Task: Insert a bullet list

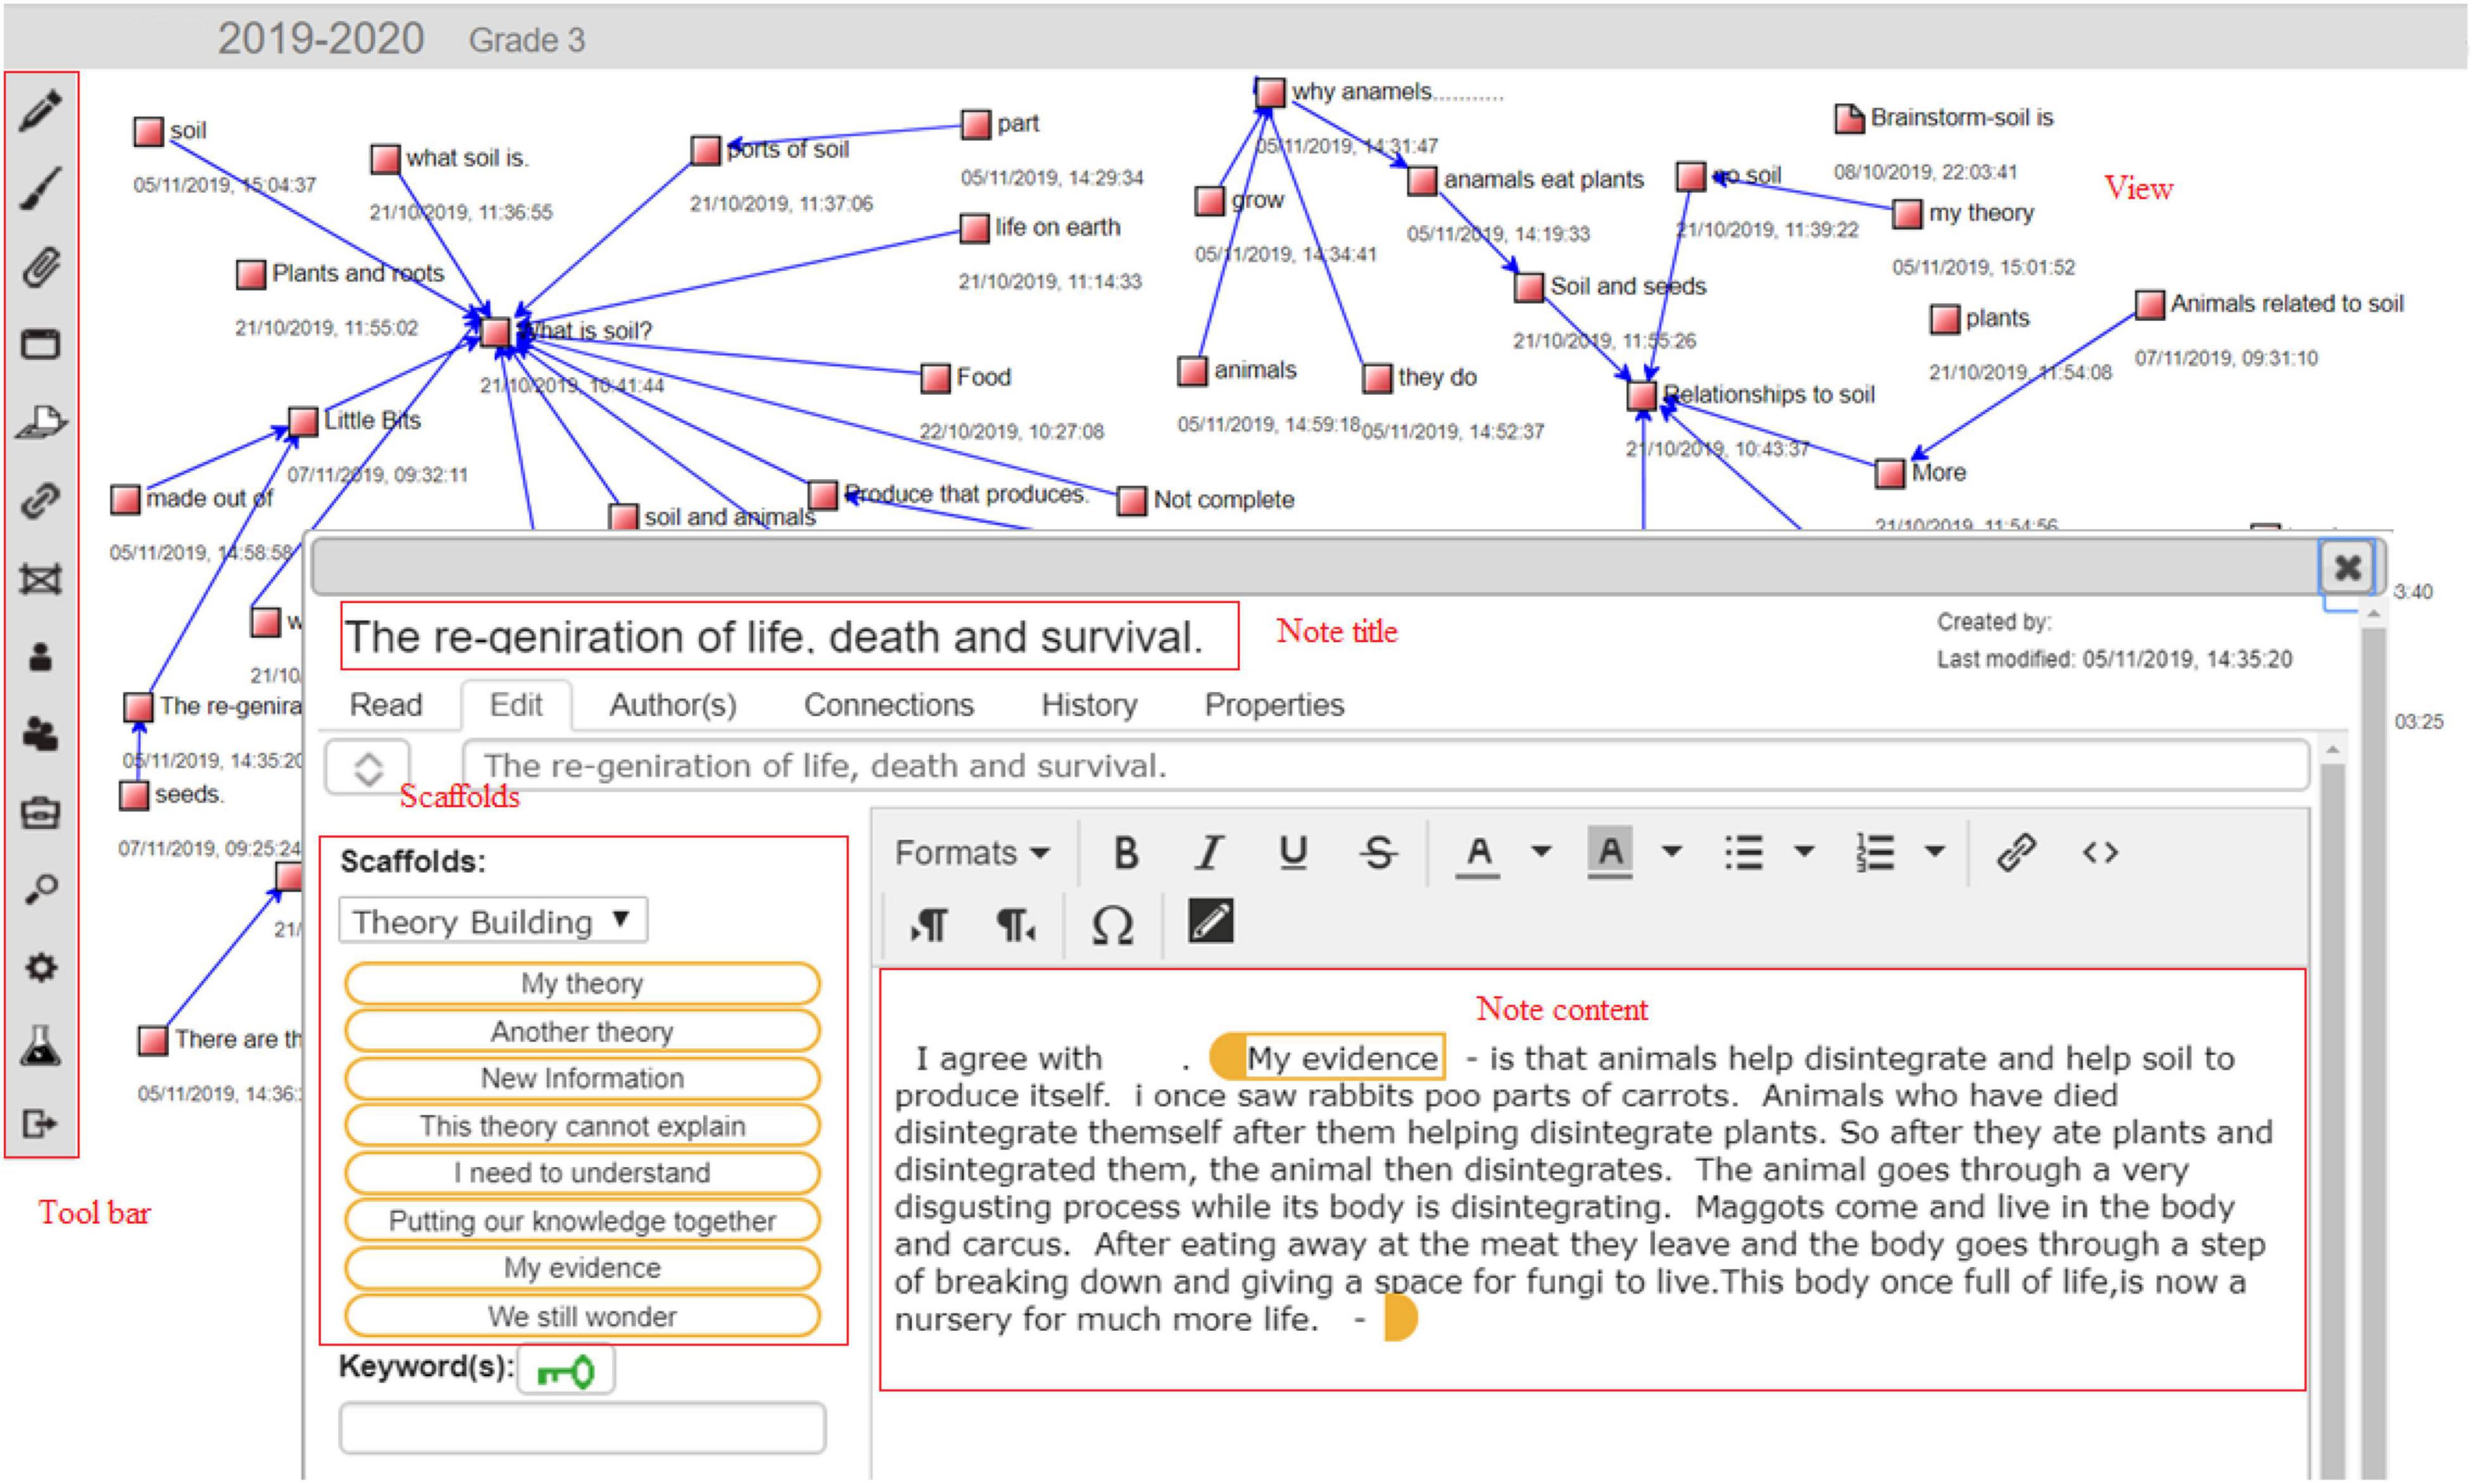Action: (1743, 853)
